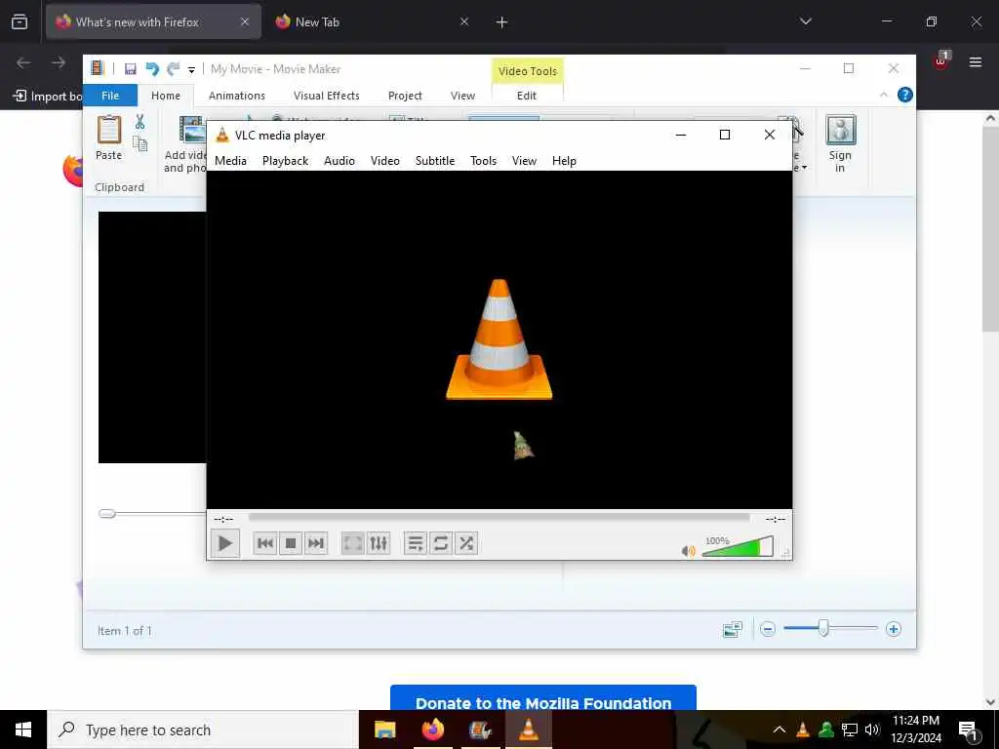Click the VLC playback seek bar
This screenshot has width=999, height=749.
pyautogui.click(x=499, y=519)
